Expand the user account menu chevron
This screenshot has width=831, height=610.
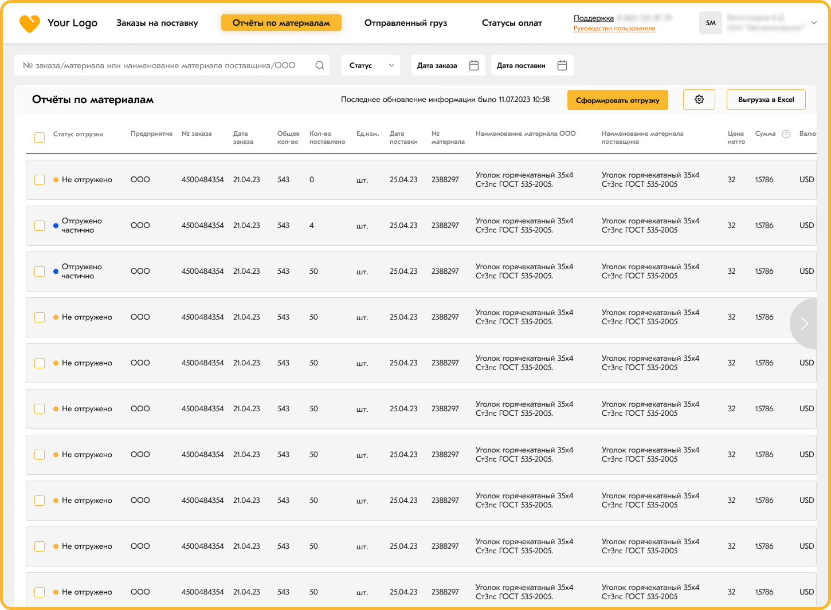[814, 23]
